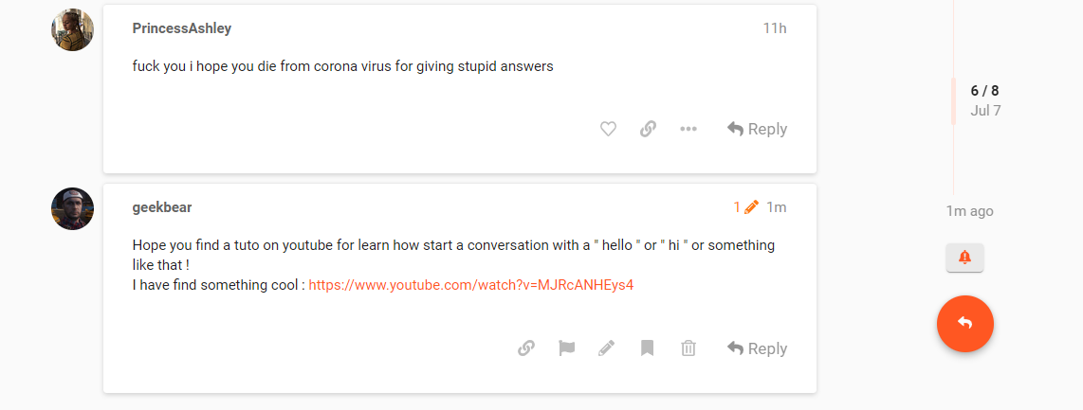Jump to last post via 1m ago

(970, 211)
